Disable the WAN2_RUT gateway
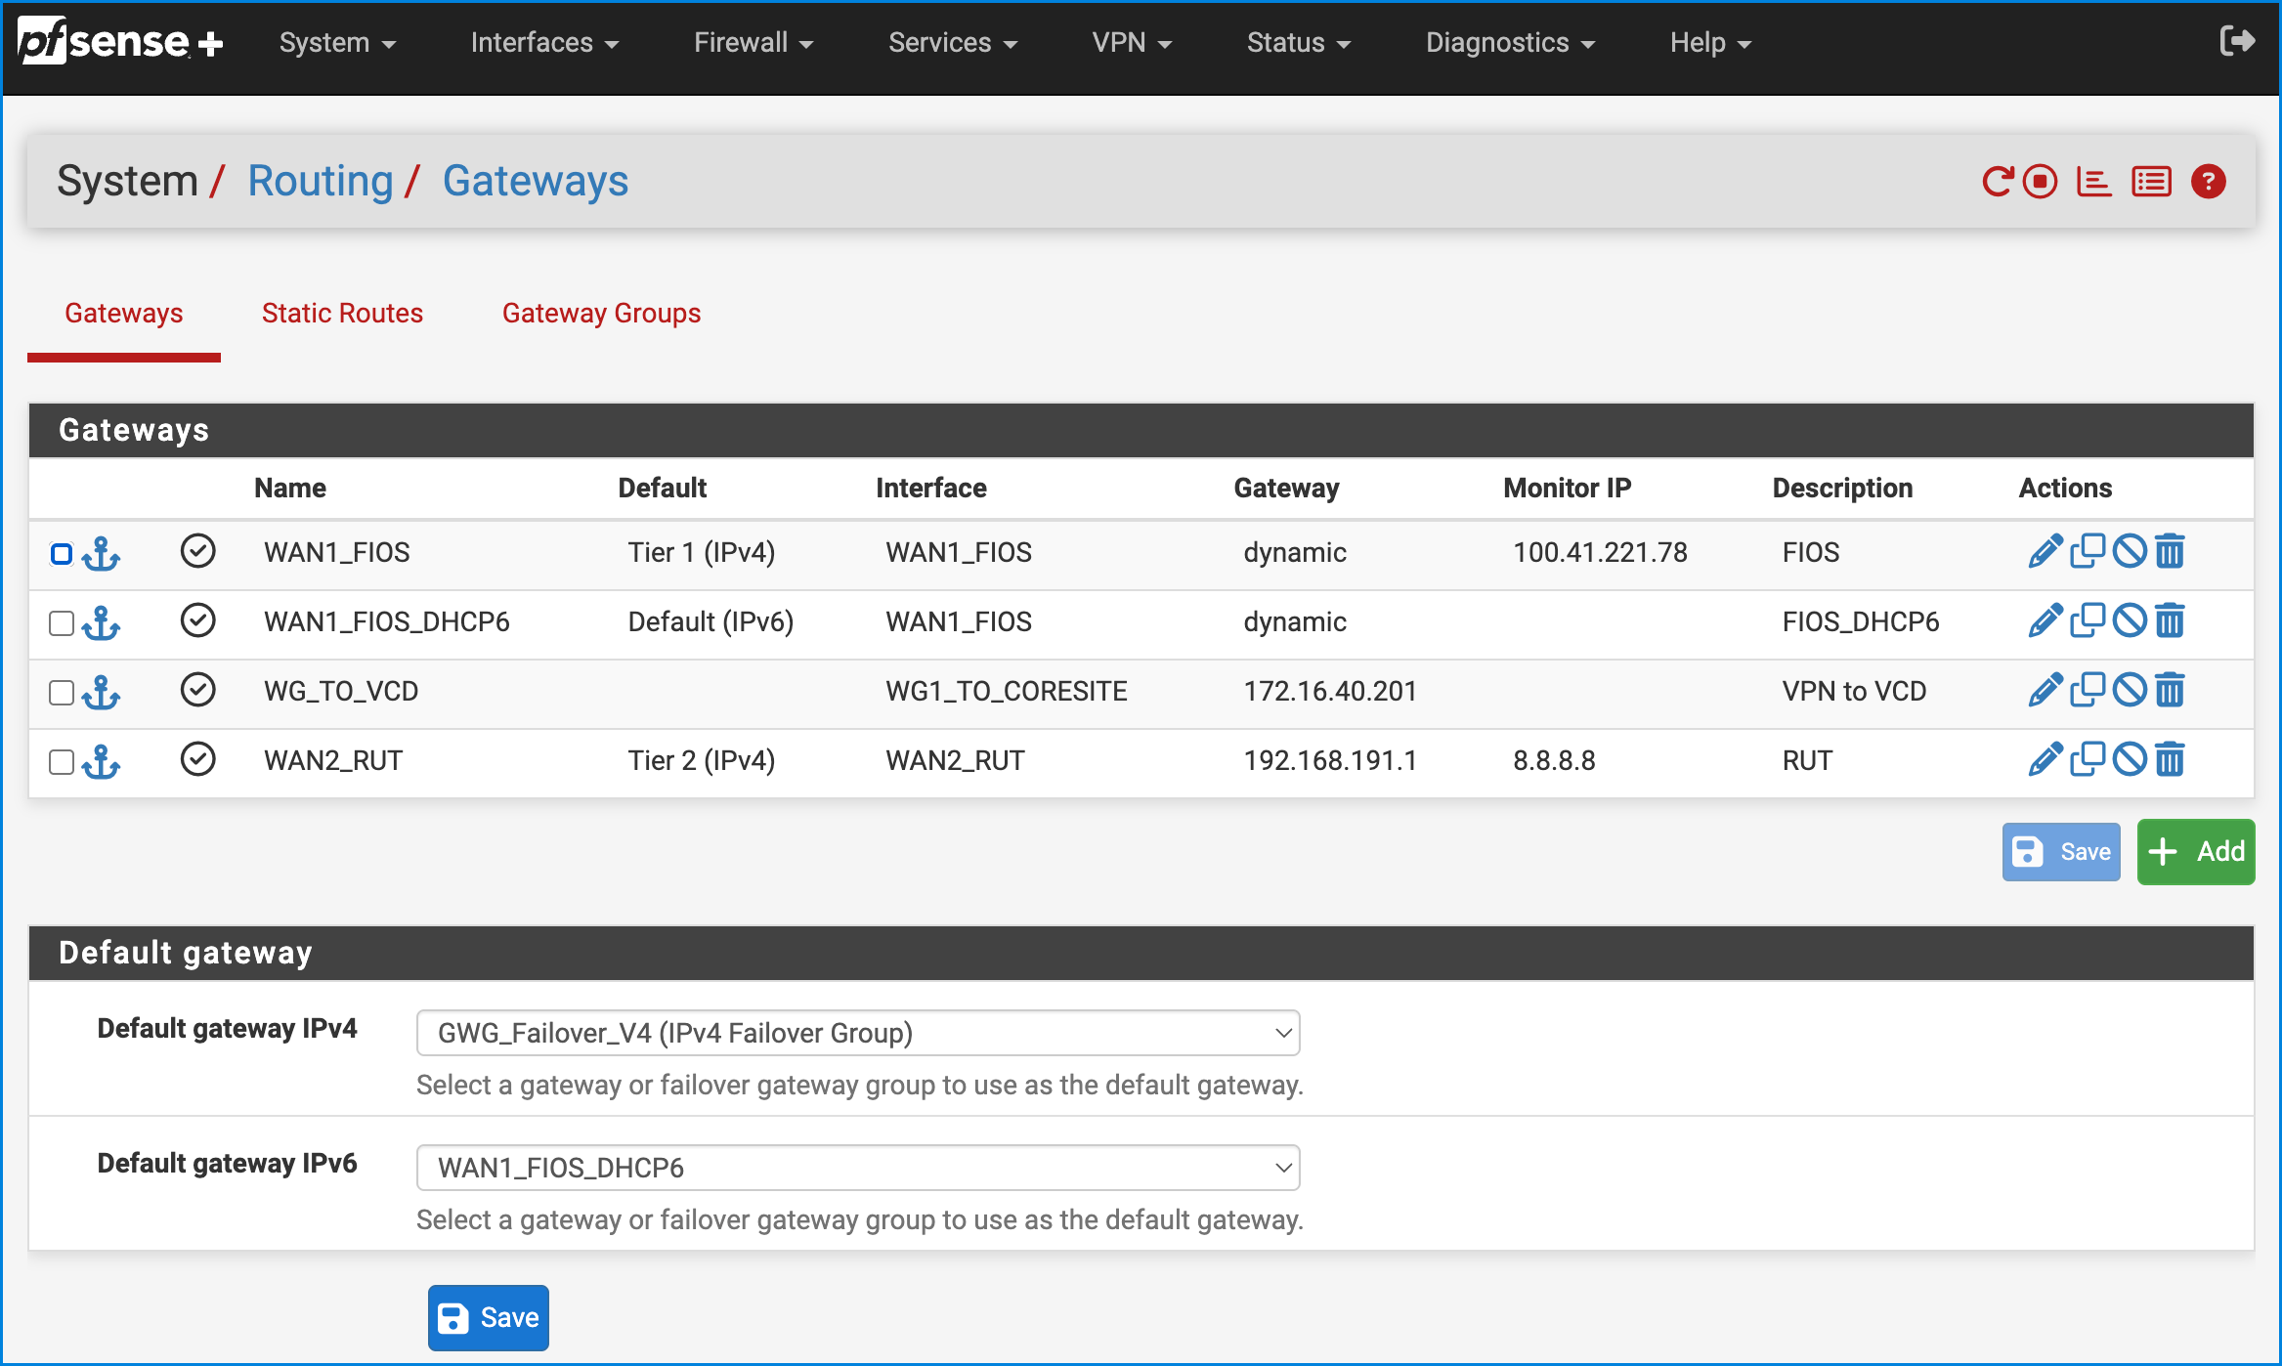This screenshot has width=2282, height=1366. click(2129, 760)
